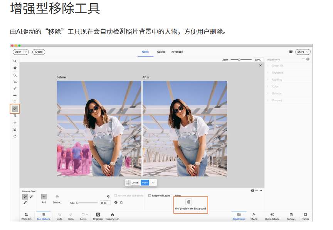Toggle Remove after each stroke checkbox
The height and width of the screenshot is (230, 333).
tap(115, 196)
